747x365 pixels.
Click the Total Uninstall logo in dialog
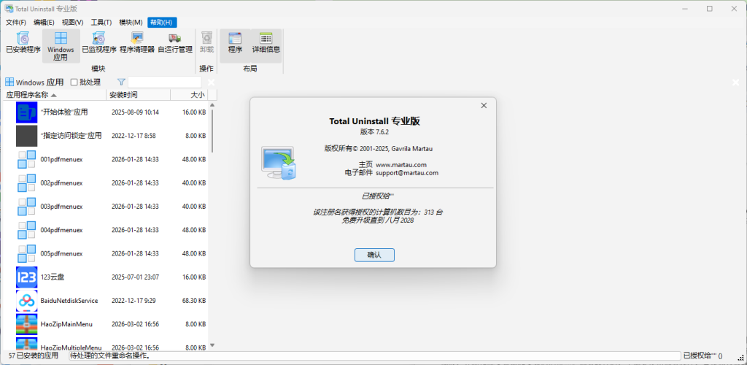tap(279, 163)
